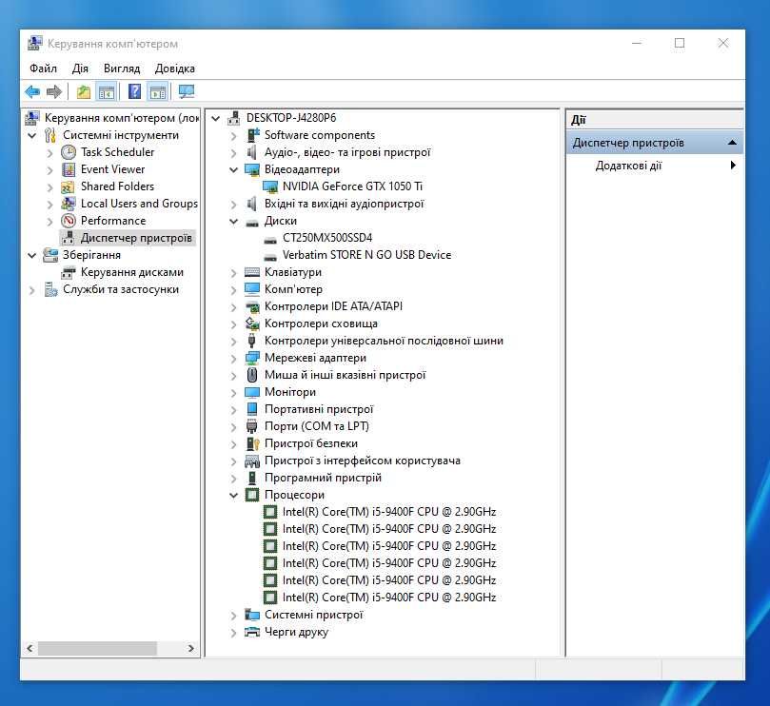Maximize the Керування комп'ютером window
The image size is (770, 706).
click(680, 43)
